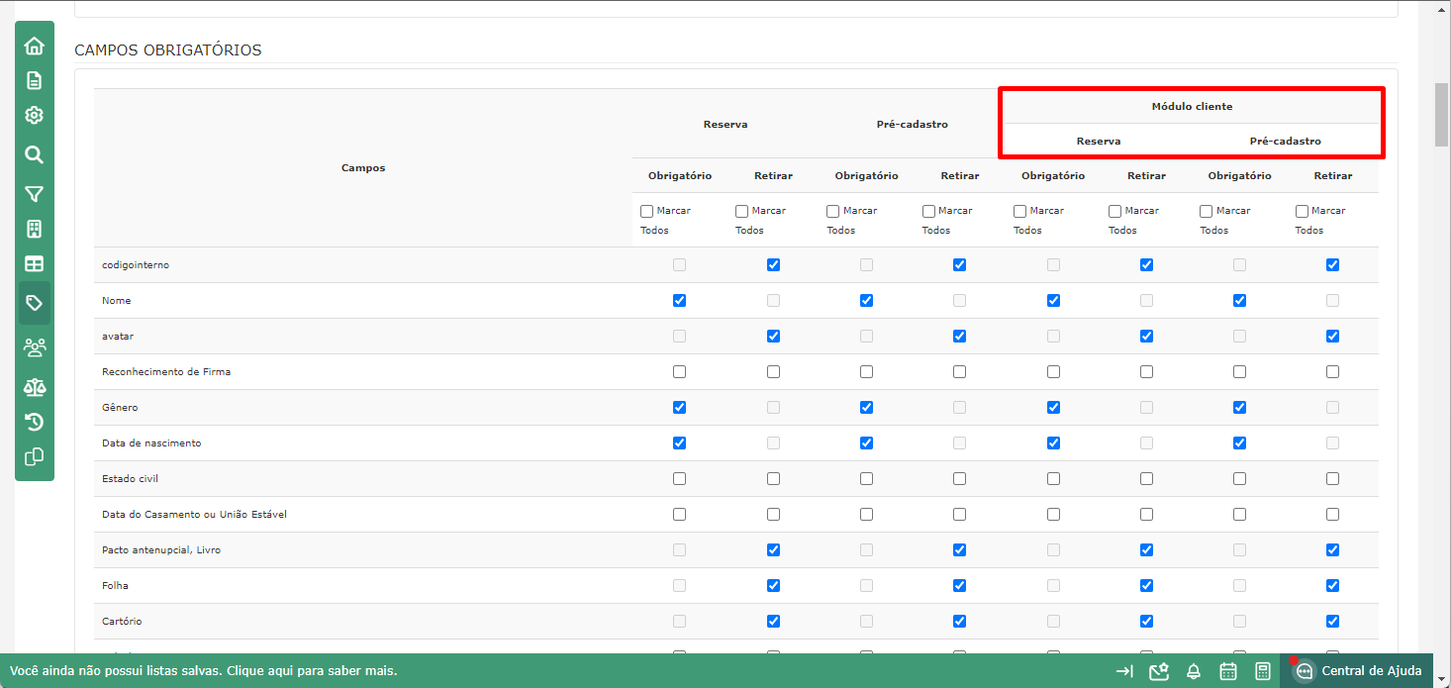The image size is (1452, 688).
Task: Check Pré-cadastro Retirar for Estado civil
Action: tap(959, 478)
